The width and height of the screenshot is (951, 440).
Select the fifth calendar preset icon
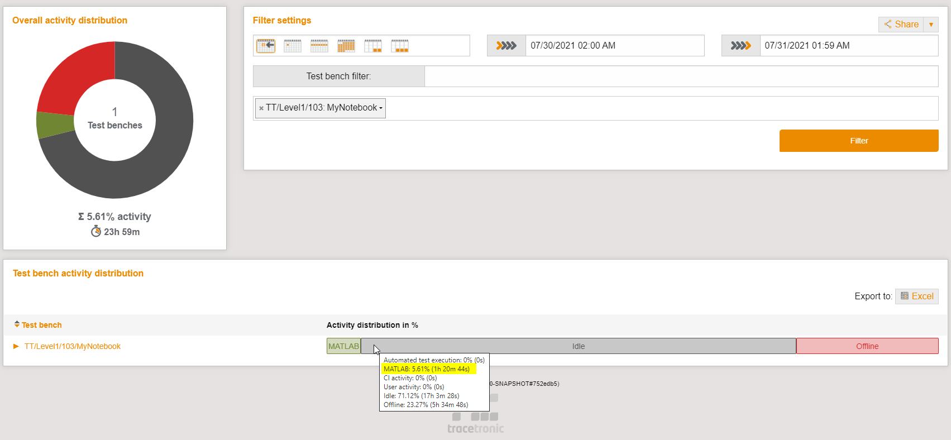[373, 46]
